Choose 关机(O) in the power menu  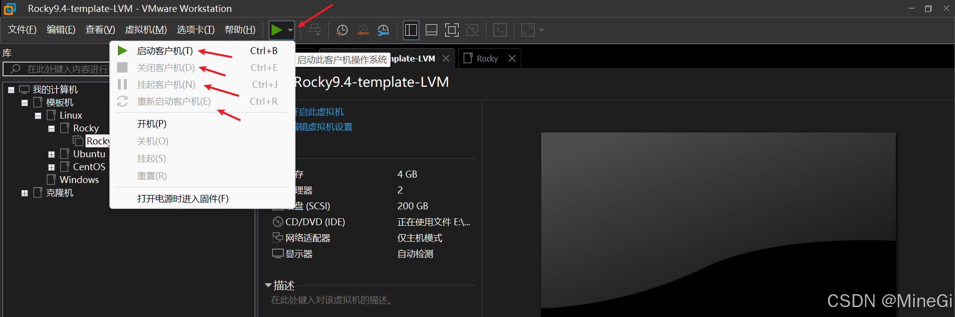[202, 141]
